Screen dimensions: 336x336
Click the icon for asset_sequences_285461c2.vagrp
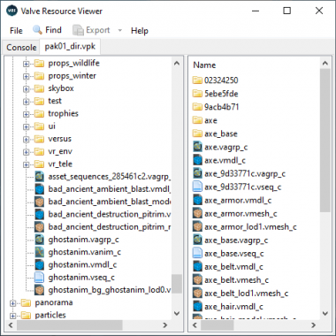(x=39, y=177)
